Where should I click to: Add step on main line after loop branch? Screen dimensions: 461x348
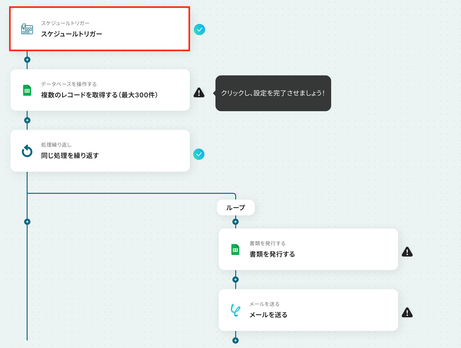27,222
